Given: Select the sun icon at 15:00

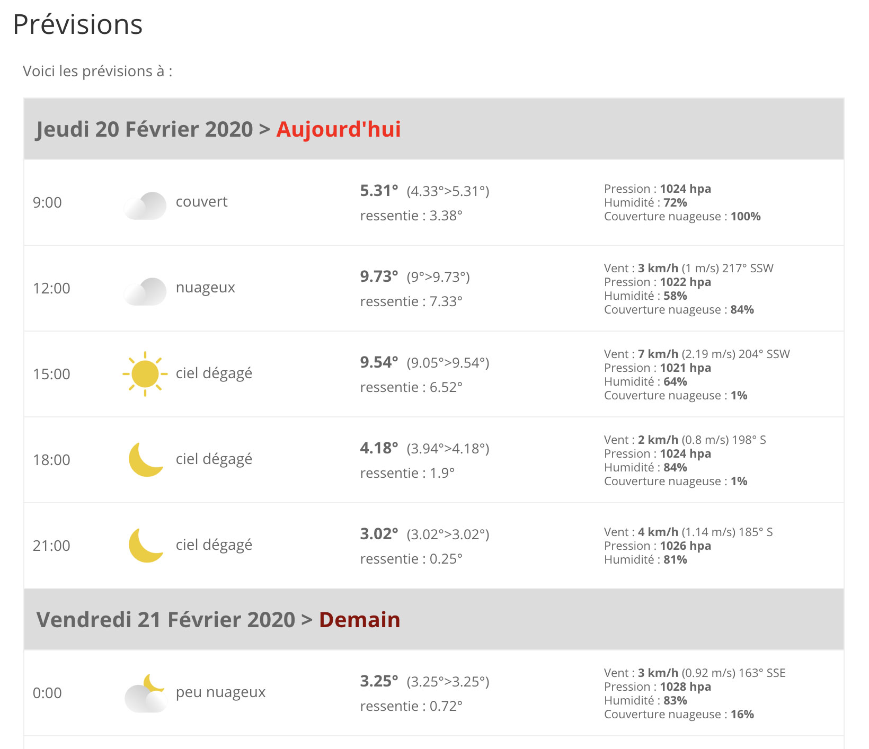Looking at the screenshot, I should [x=145, y=374].
